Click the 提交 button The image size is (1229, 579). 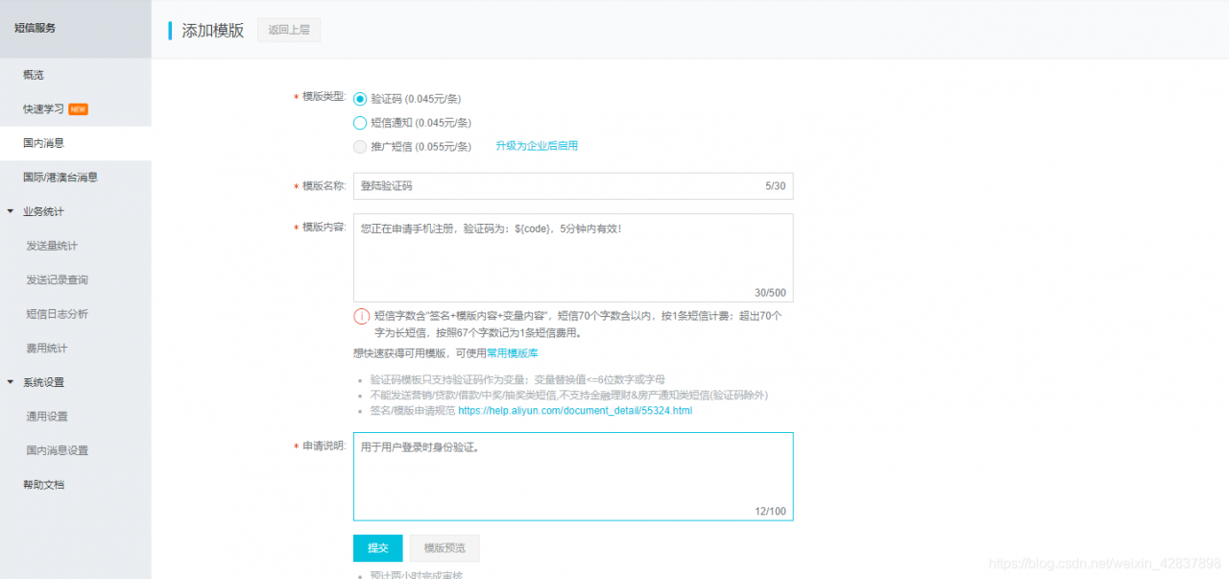click(377, 547)
